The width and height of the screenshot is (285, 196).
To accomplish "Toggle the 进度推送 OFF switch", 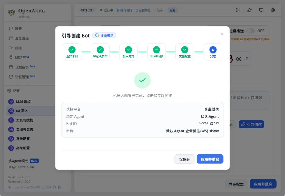I will [251, 31].
